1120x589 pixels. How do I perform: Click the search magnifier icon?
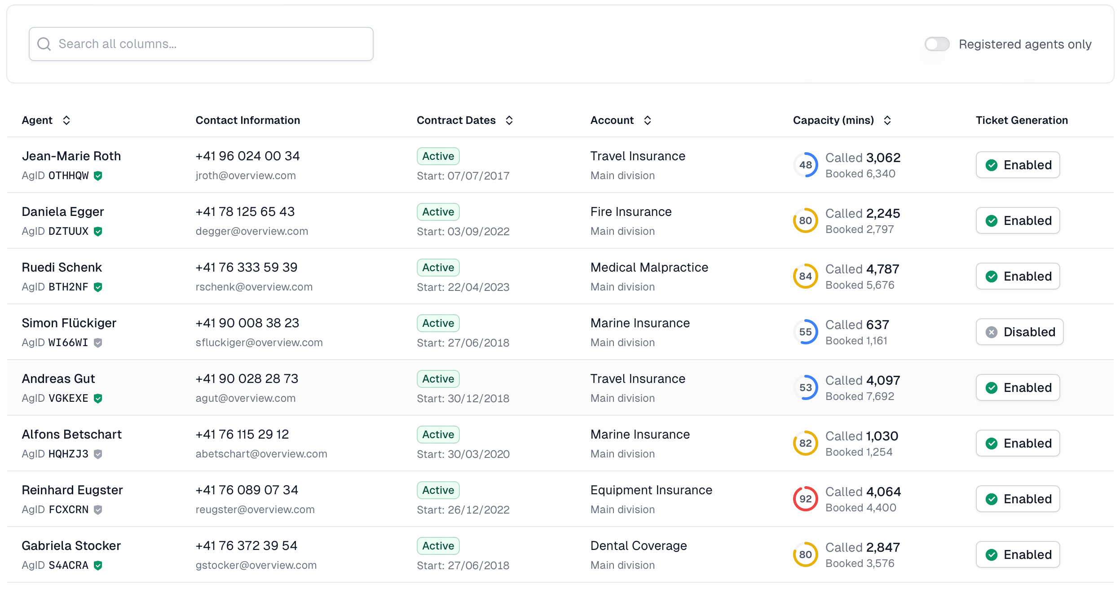44,44
